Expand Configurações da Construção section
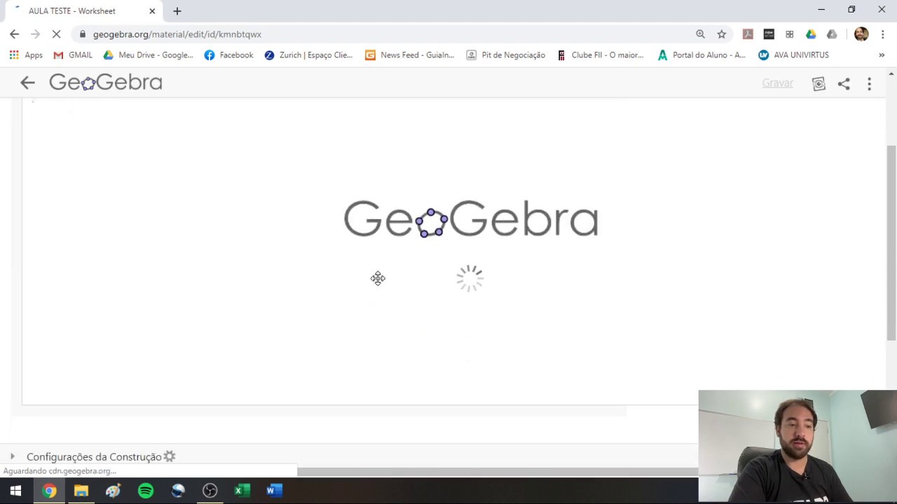This screenshot has height=504, width=897. (x=12, y=456)
